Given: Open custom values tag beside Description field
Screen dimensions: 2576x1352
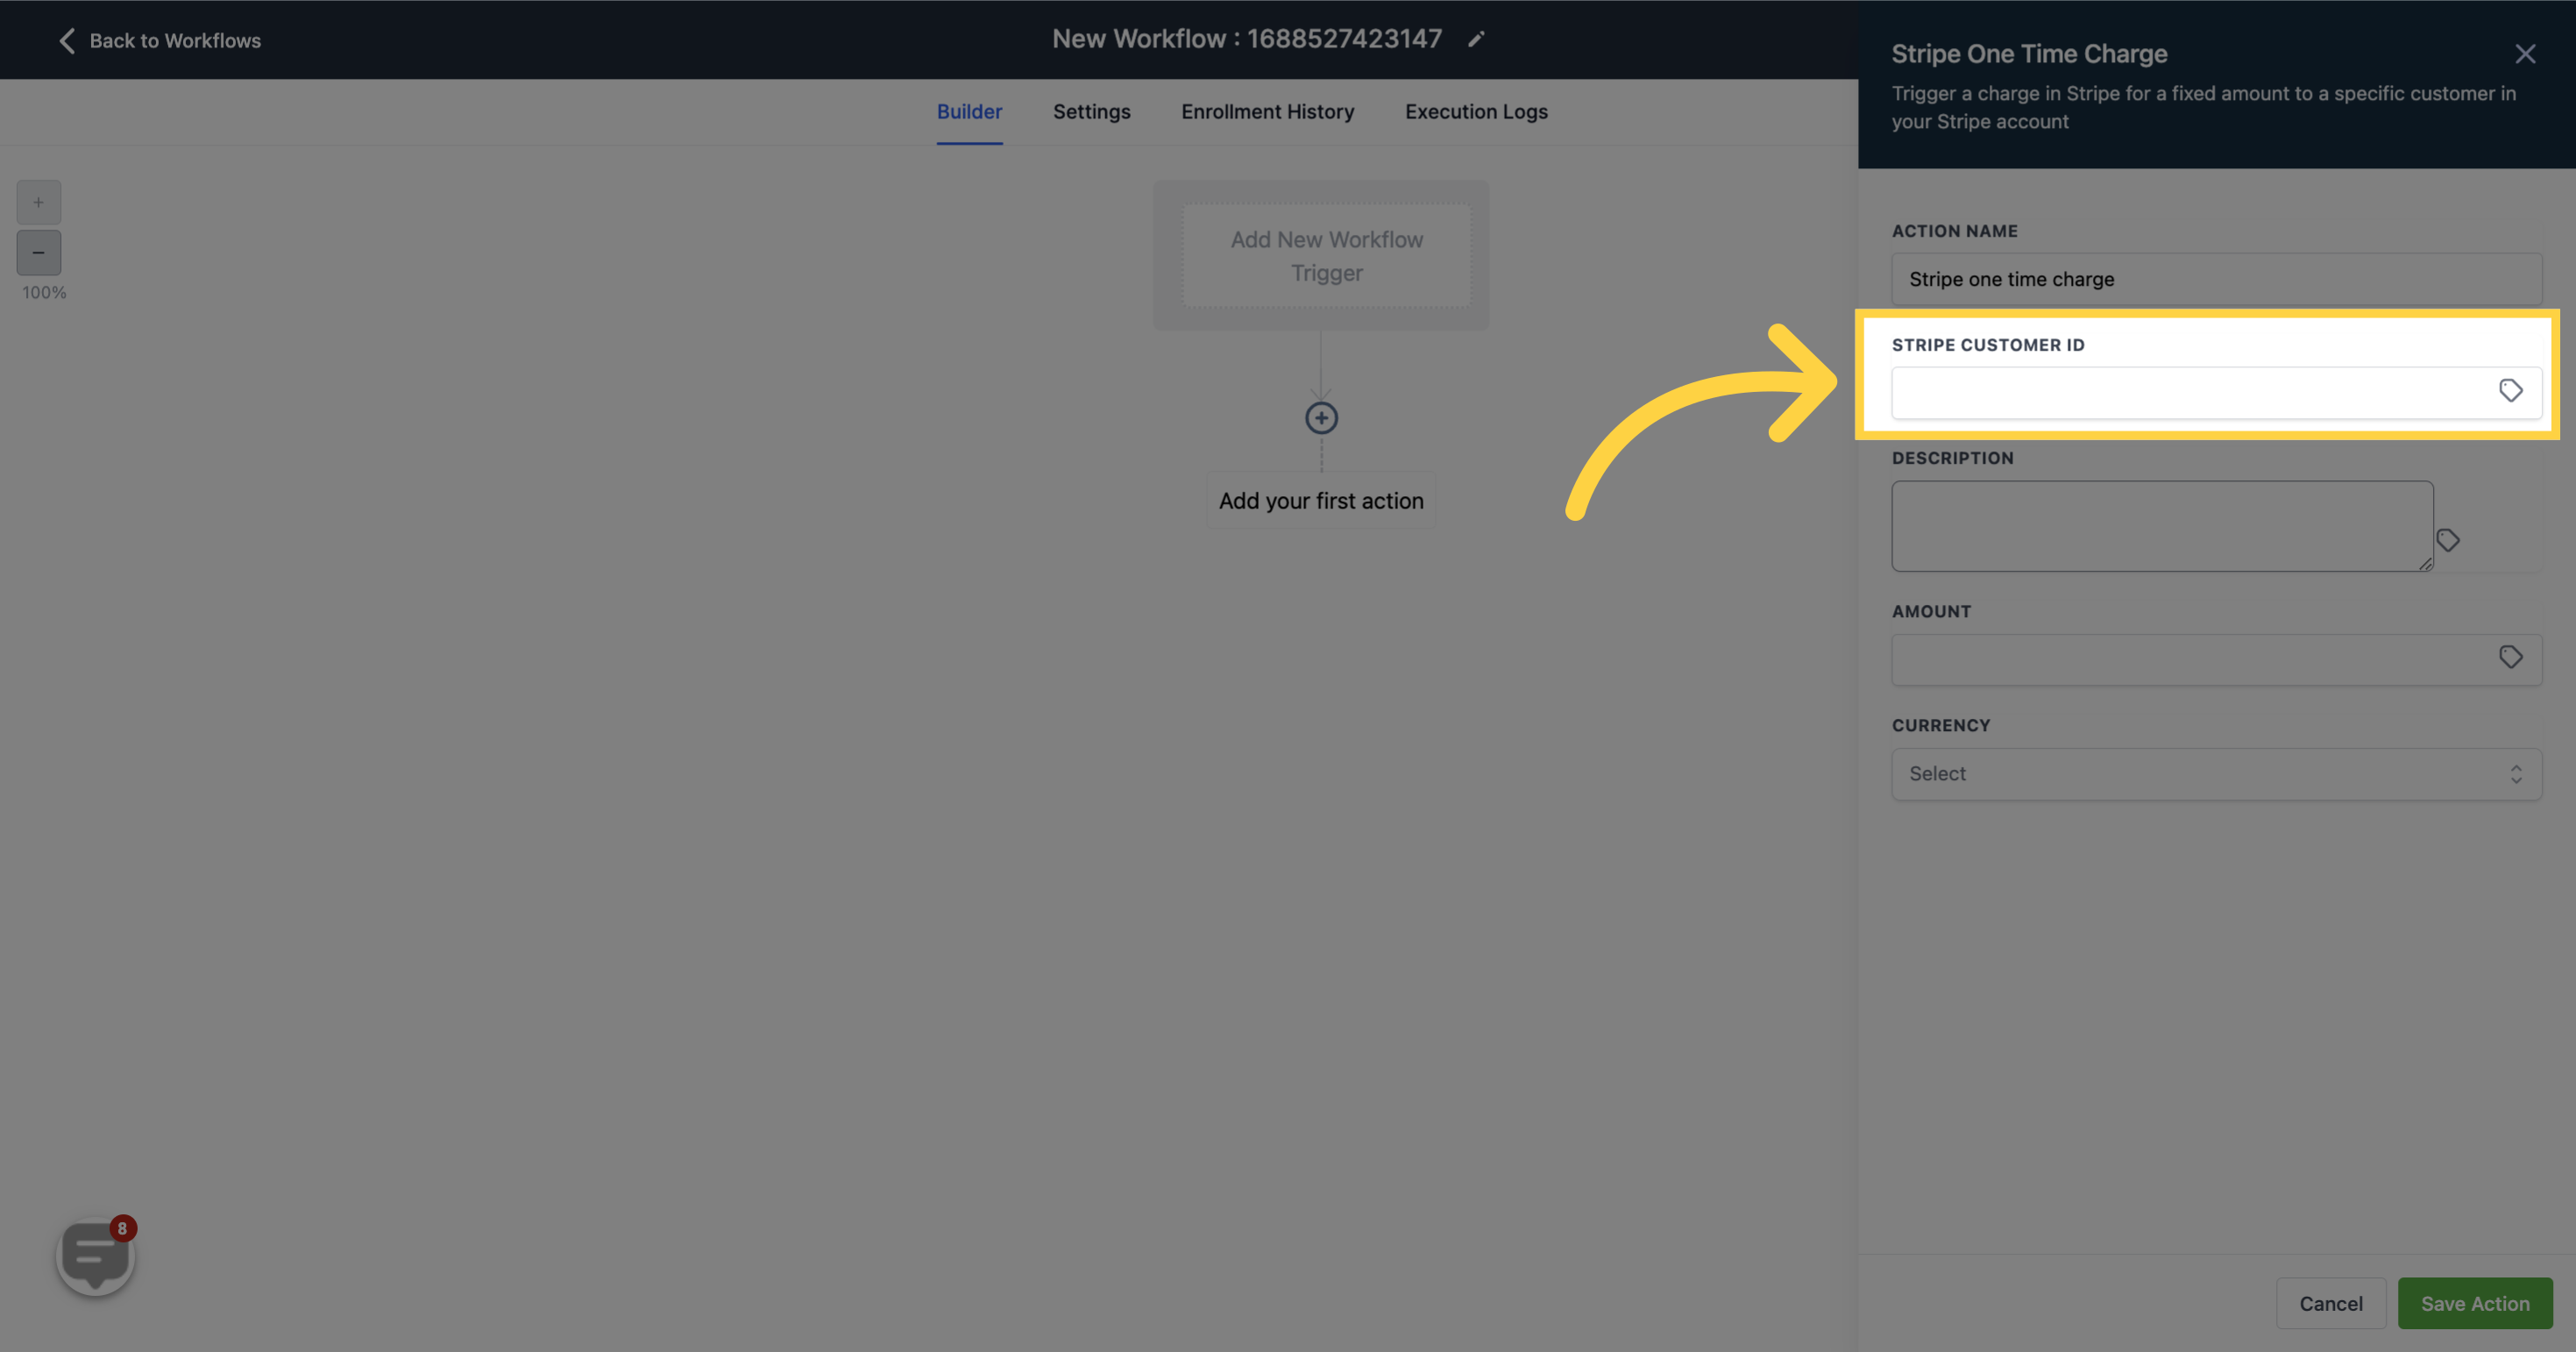Looking at the screenshot, I should click(x=2447, y=540).
